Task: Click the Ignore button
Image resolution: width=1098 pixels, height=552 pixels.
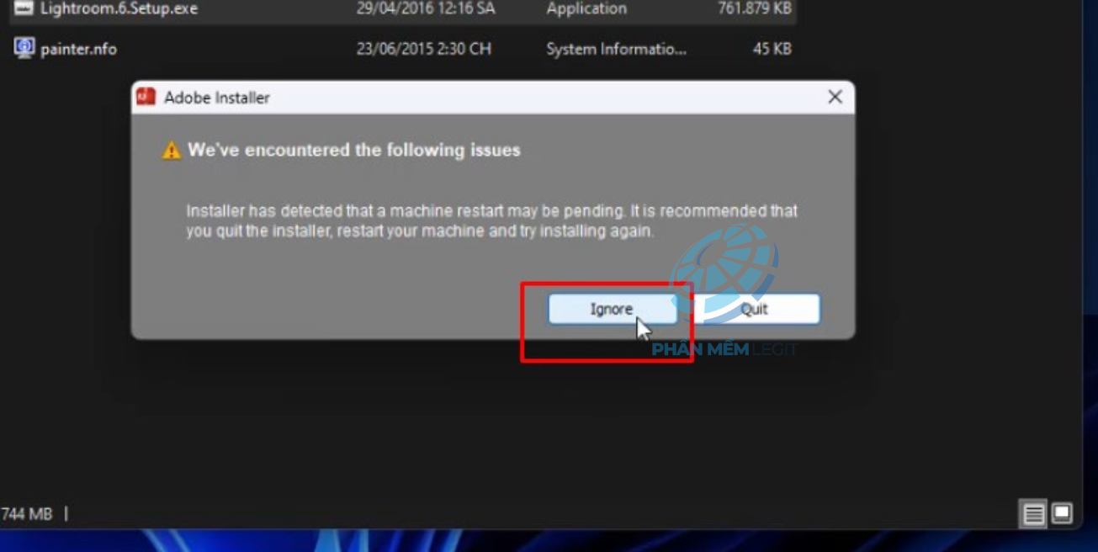Action: tap(612, 309)
